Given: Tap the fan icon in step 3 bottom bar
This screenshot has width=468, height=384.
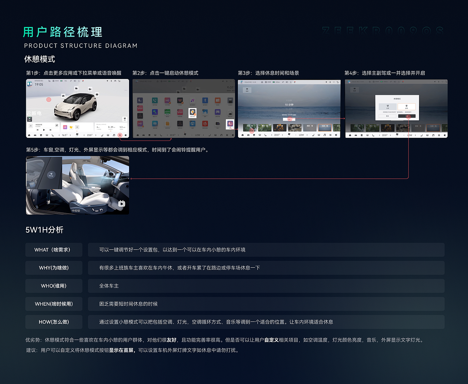Looking at the screenshot, I should (x=289, y=134).
